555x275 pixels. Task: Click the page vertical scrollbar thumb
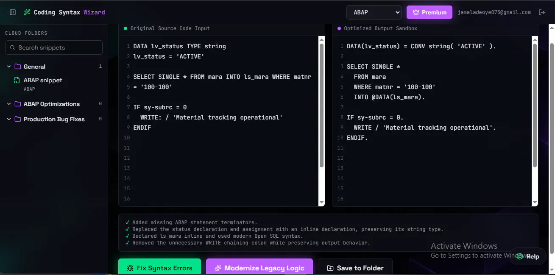click(552, 148)
